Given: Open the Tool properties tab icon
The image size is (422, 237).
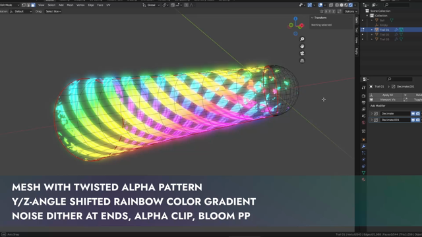Looking at the screenshot, I should coord(363,88).
